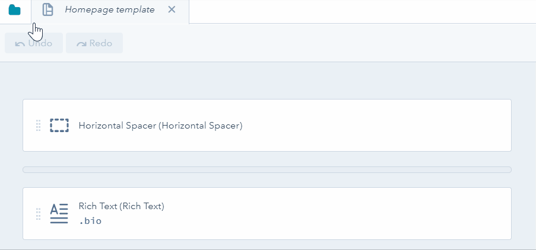Click empty area of Horizontal Spacer card
Screen dimensions: 536x250
(x=380, y=126)
